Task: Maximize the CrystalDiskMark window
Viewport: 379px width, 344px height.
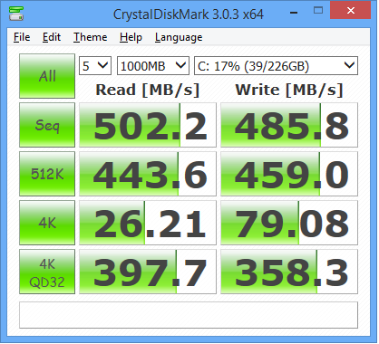Action: pos(318,11)
